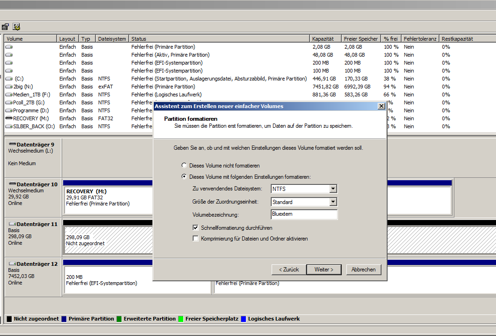Uncheck 'Schnellformatierung durchführen' checkbox
496x336 pixels.
coord(196,228)
